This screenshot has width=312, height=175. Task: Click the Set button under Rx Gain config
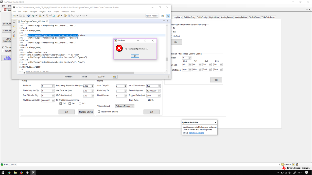[216, 80]
